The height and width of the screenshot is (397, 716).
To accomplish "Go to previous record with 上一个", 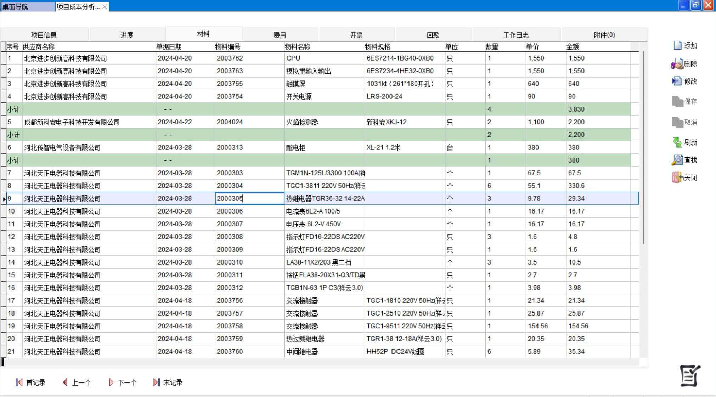I will tap(77, 382).
